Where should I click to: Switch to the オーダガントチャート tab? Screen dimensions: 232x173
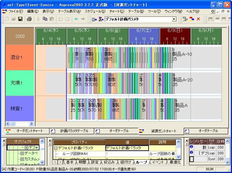click(x=27, y=131)
